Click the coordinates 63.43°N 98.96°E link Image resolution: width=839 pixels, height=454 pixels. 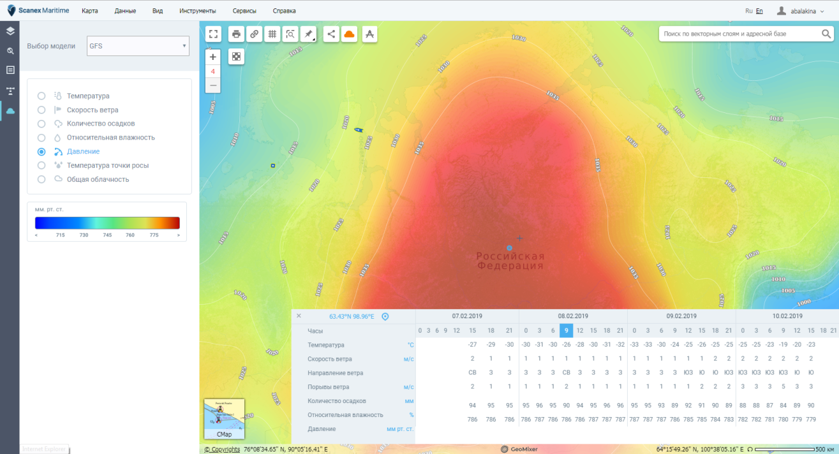[x=352, y=316]
